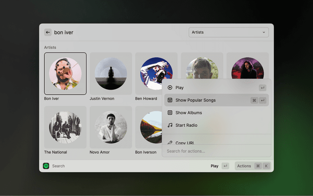Click the back arrow button
The image size is (313, 196).
pyautogui.click(x=48, y=32)
